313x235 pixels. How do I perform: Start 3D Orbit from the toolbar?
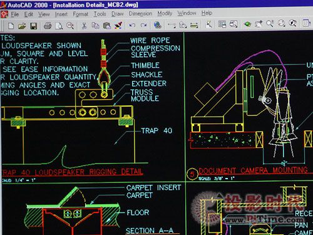pos(247,24)
